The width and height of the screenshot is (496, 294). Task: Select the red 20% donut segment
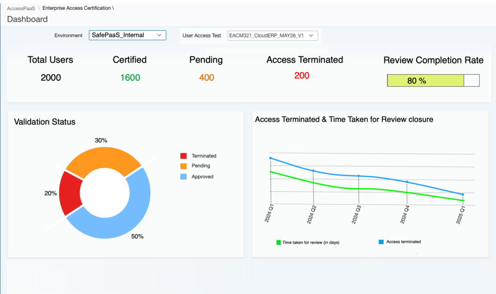click(69, 193)
